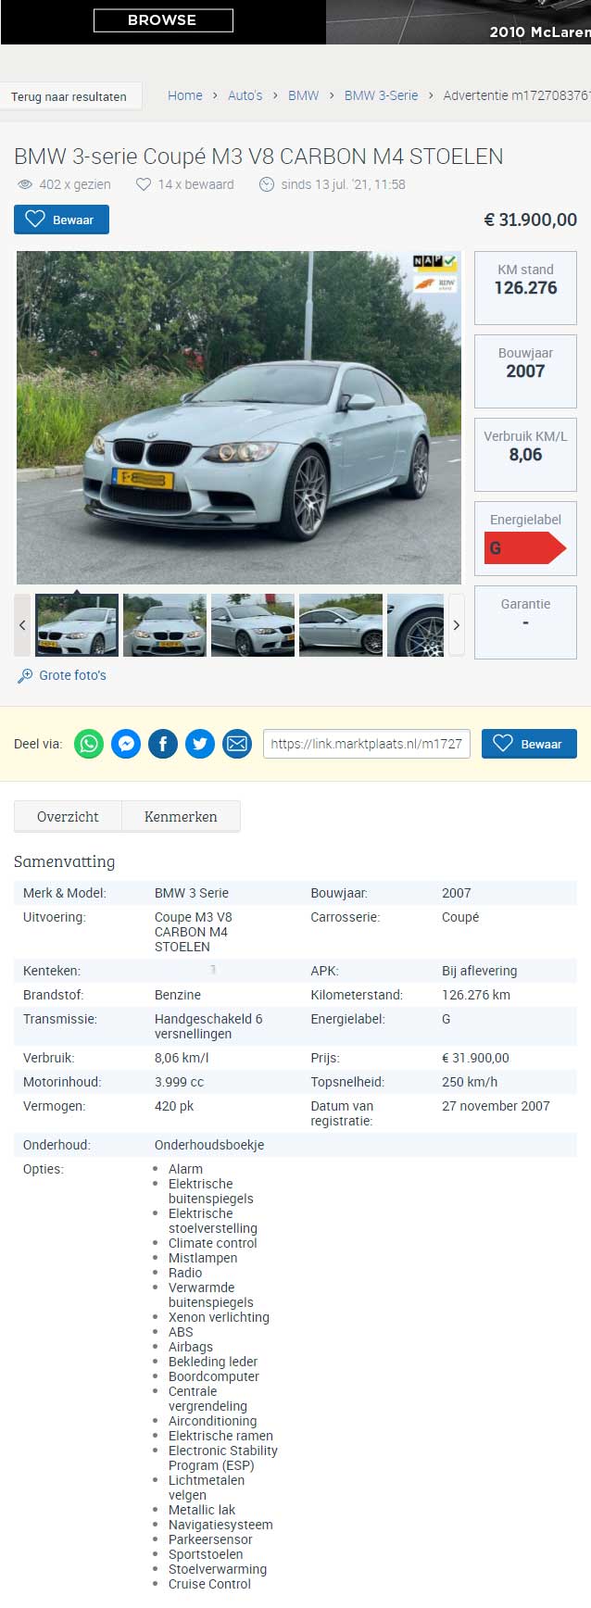Share the ad on Facebook
The width and height of the screenshot is (591, 1608).
pos(163,744)
